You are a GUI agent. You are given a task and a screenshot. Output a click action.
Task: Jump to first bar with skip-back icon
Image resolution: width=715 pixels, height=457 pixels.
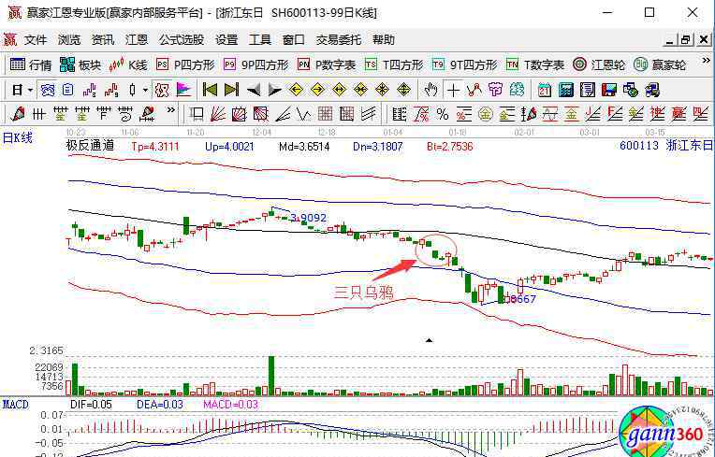210,90
